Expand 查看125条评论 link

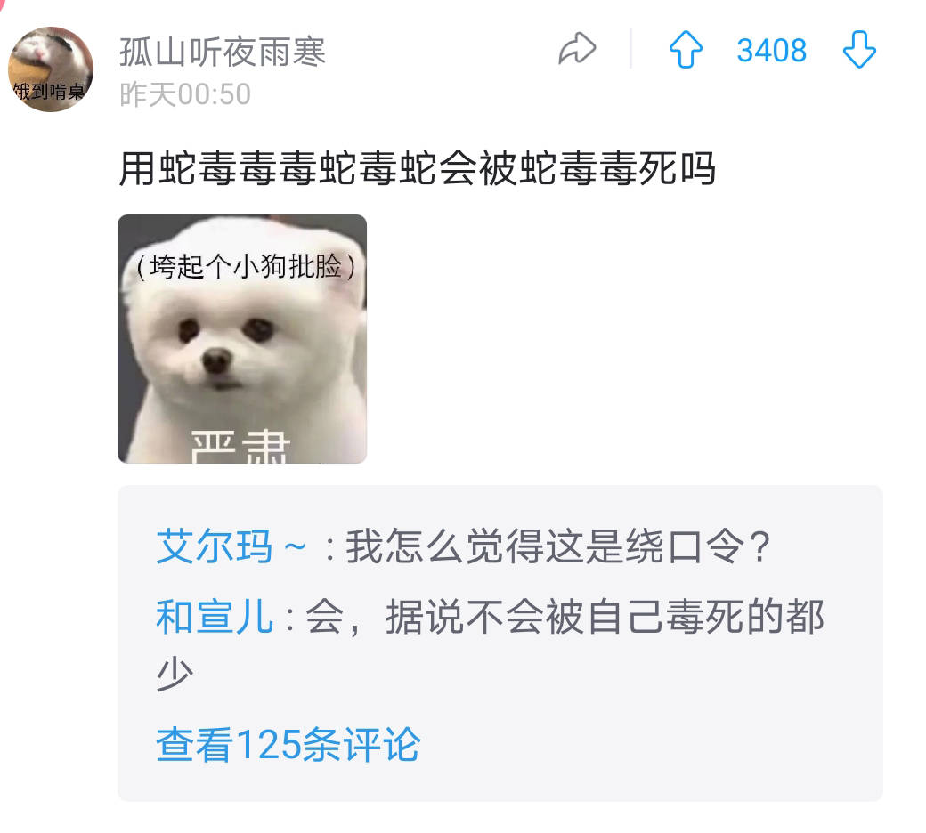tap(288, 744)
